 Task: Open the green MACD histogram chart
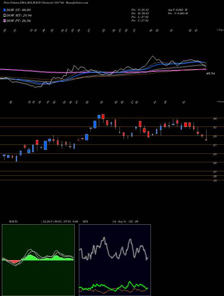point(38,260)
